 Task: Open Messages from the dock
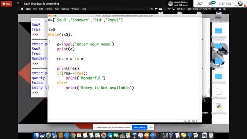(110, 135)
